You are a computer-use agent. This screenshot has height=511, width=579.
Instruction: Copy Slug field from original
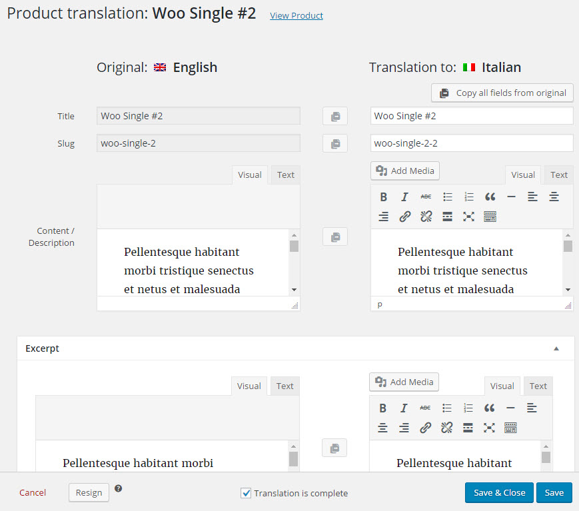coord(335,144)
